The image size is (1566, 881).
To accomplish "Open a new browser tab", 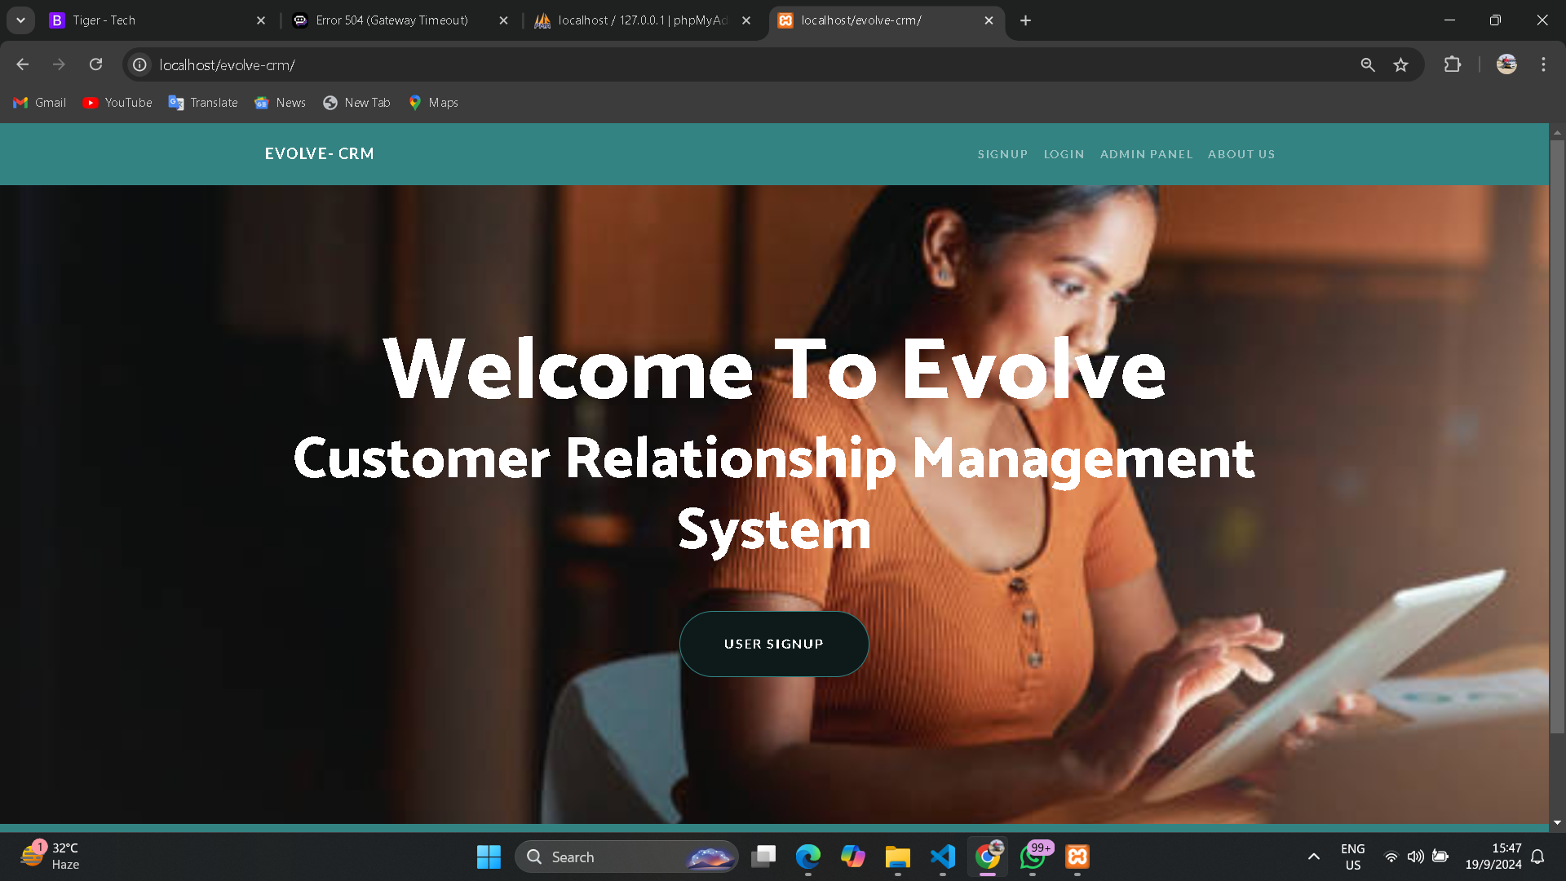I will 1025,20.
